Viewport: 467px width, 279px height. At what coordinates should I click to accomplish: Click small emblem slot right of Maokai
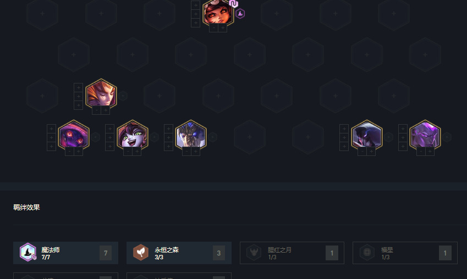212,137
